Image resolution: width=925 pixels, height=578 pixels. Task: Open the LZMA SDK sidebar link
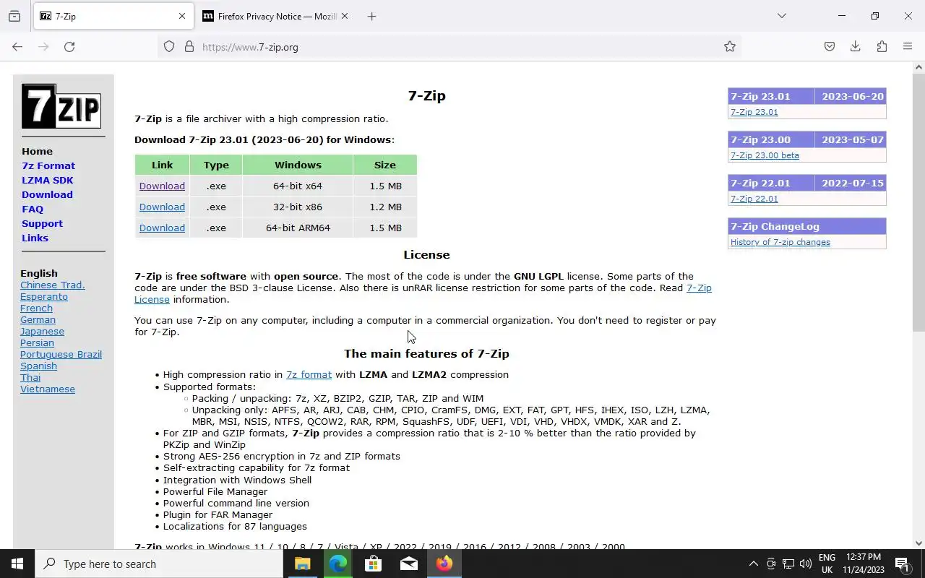pos(48,180)
